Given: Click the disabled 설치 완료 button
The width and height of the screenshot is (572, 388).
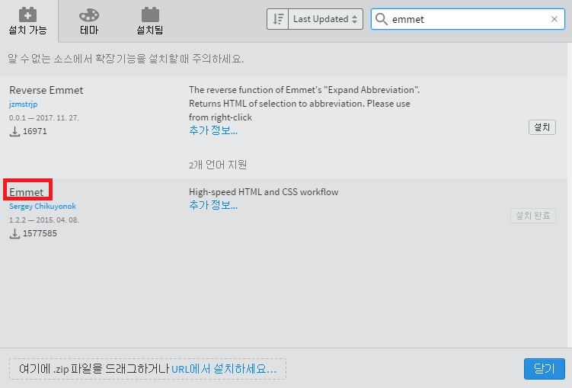Looking at the screenshot, I should tap(533, 216).
